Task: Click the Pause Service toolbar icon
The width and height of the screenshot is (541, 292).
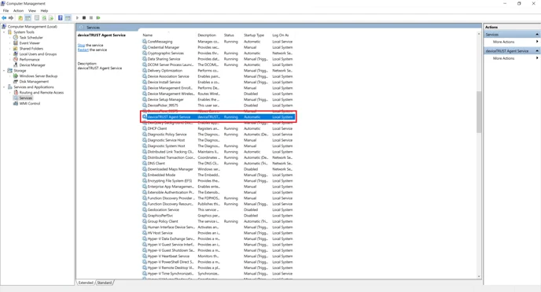Action: [91, 18]
